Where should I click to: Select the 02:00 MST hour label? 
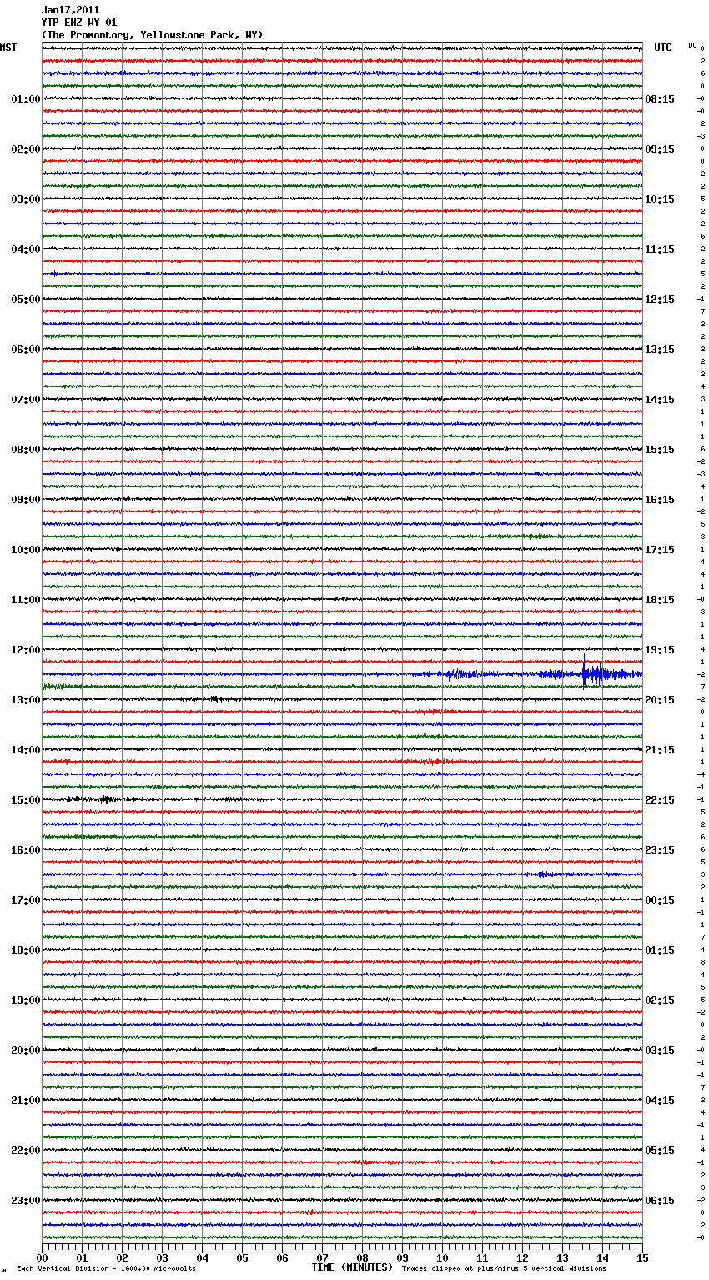tap(26, 149)
